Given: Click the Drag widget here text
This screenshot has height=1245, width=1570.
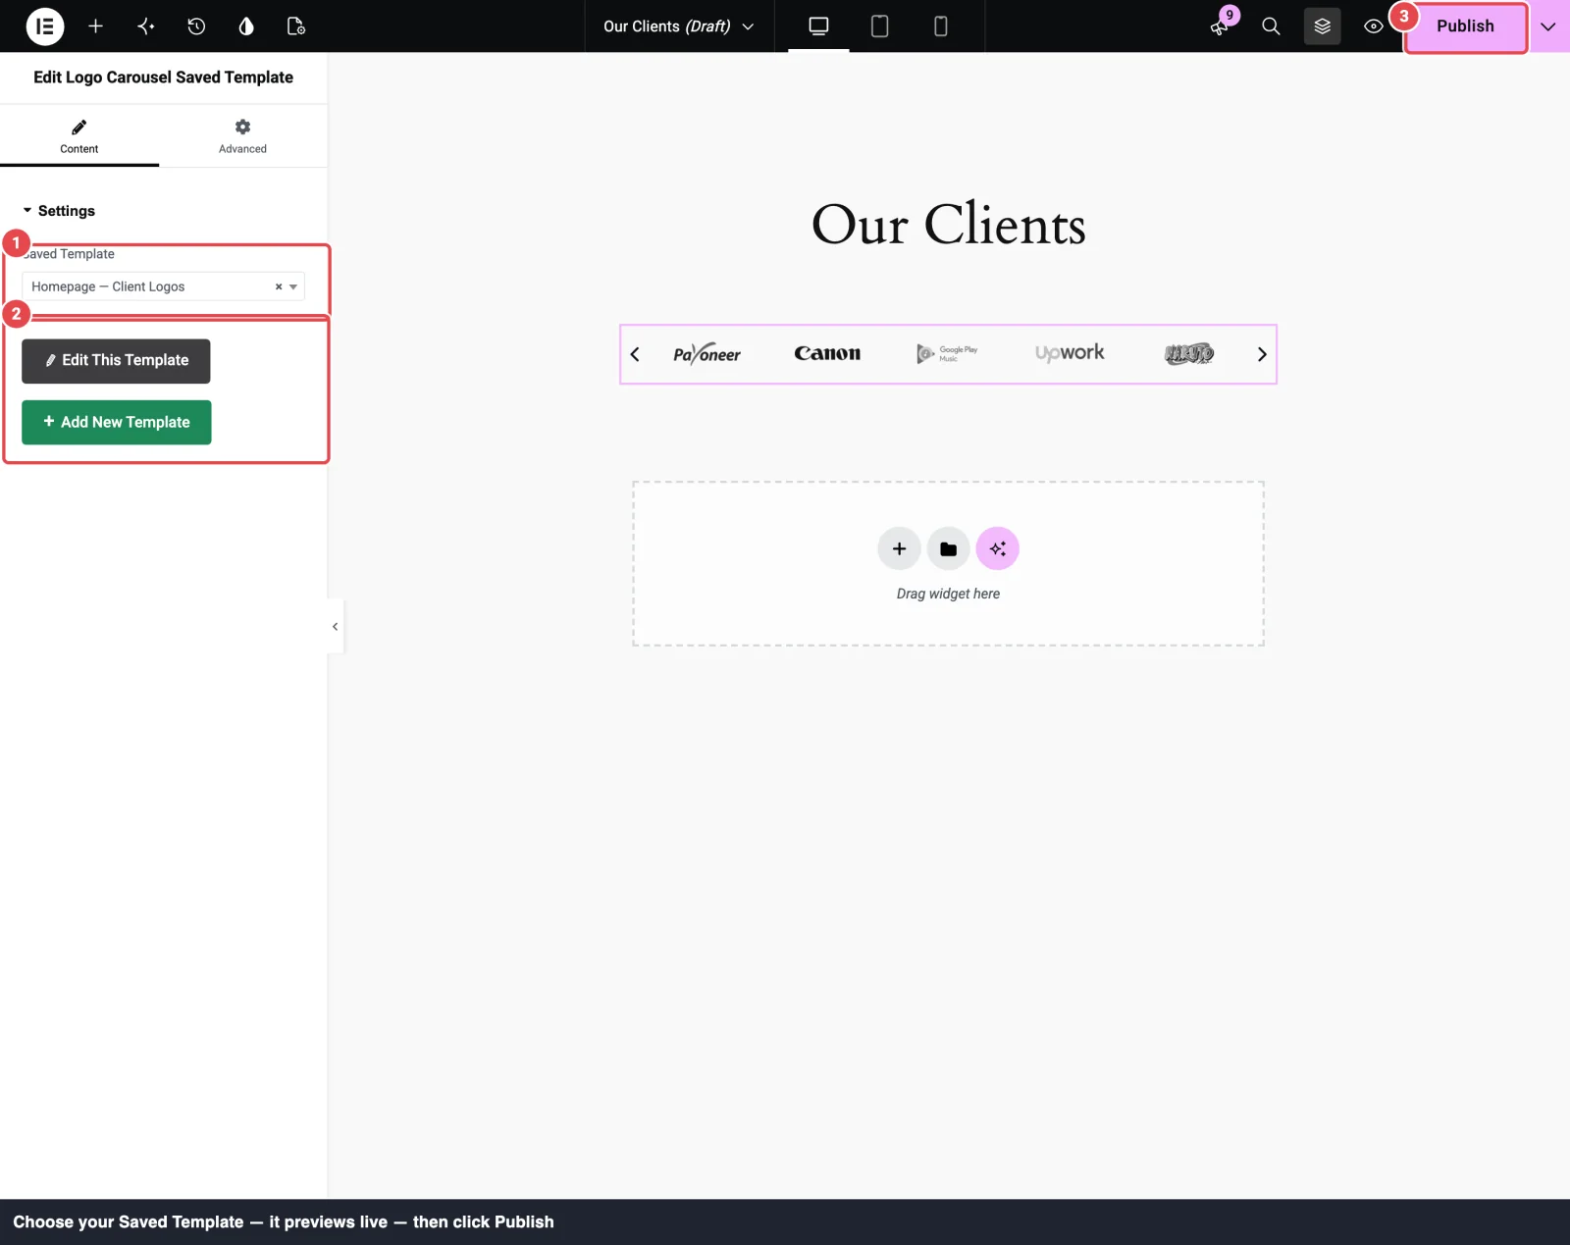Looking at the screenshot, I should tap(948, 594).
